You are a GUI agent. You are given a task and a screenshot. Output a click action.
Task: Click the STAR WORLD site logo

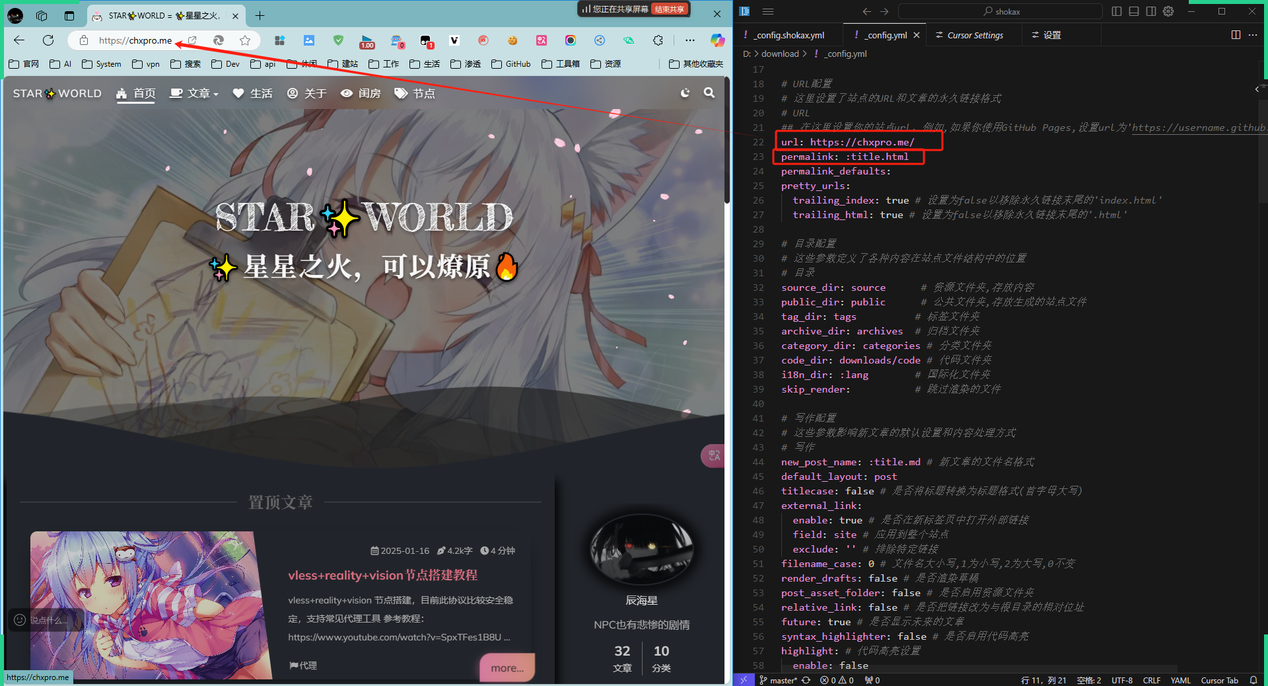(57, 94)
